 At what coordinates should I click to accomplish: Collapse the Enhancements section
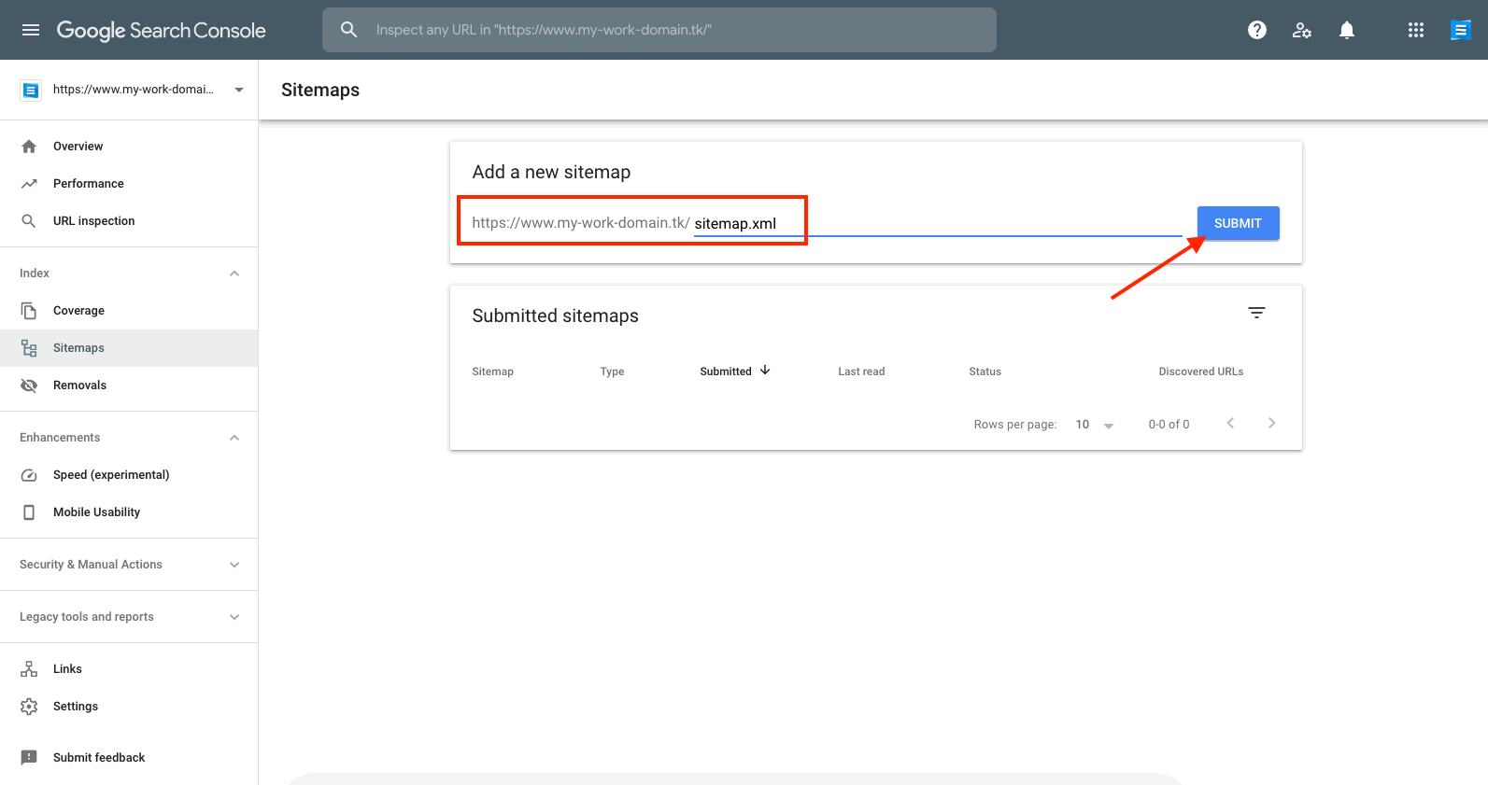coord(234,438)
